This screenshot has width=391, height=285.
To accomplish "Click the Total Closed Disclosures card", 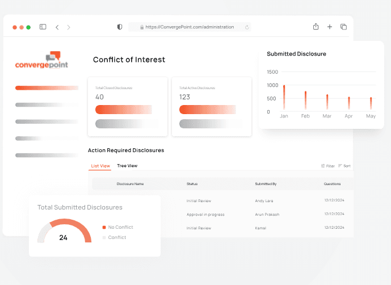I will 127,107.
